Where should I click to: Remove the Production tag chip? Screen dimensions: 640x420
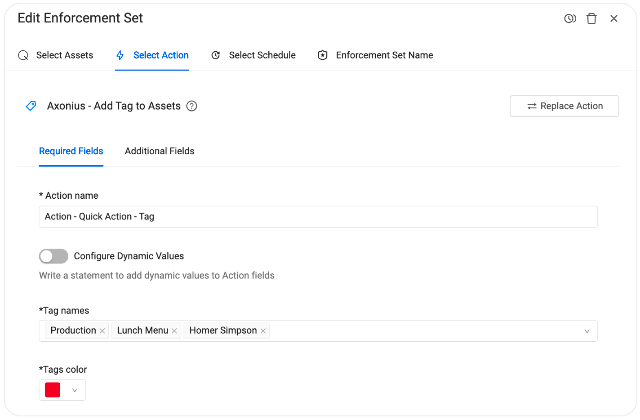(102, 331)
